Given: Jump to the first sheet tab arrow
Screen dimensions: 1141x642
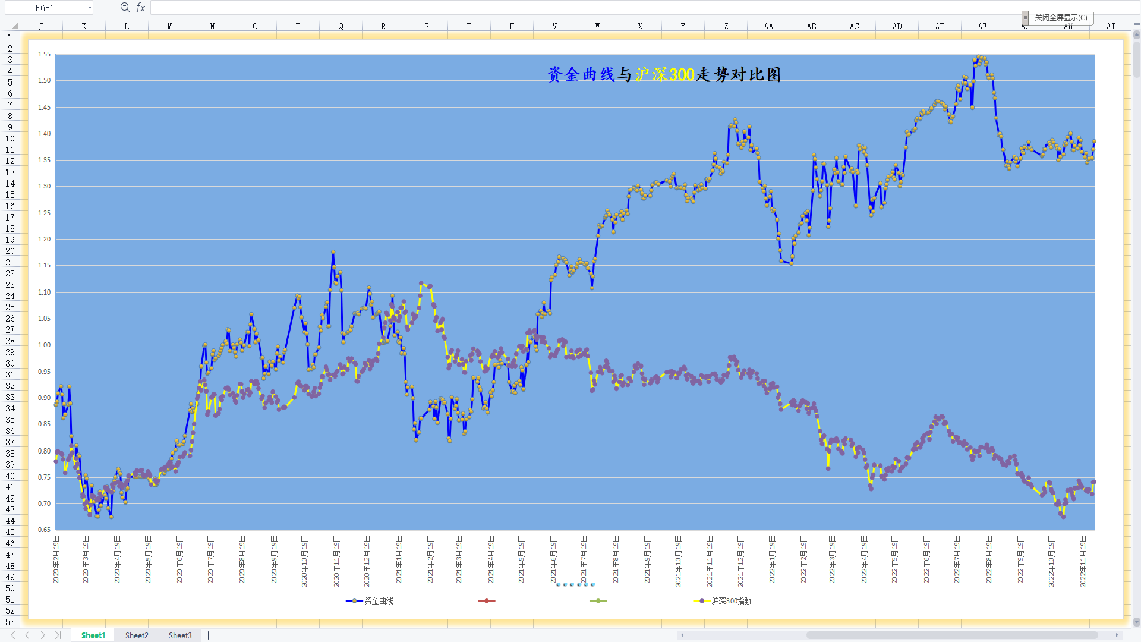Looking at the screenshot, I should click(12, 635).
